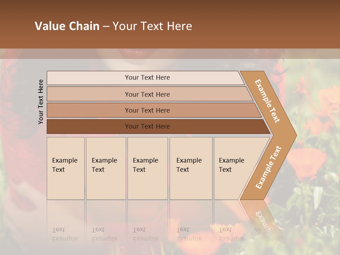The width and height of the screenshot is (340, 255).
Task: Select the fourth Example Text box
Action: [191, 168]
